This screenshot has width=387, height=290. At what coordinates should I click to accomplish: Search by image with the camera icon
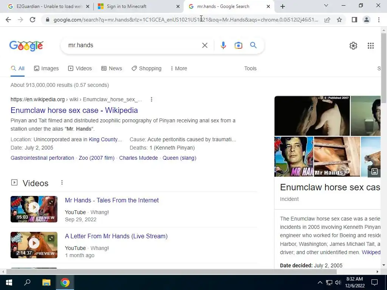238,45
